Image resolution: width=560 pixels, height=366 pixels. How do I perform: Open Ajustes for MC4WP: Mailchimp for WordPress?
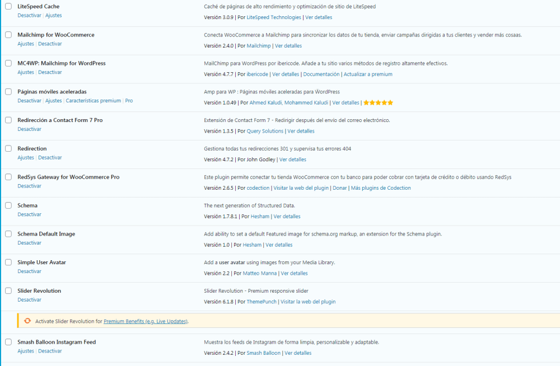coord(26,72)
